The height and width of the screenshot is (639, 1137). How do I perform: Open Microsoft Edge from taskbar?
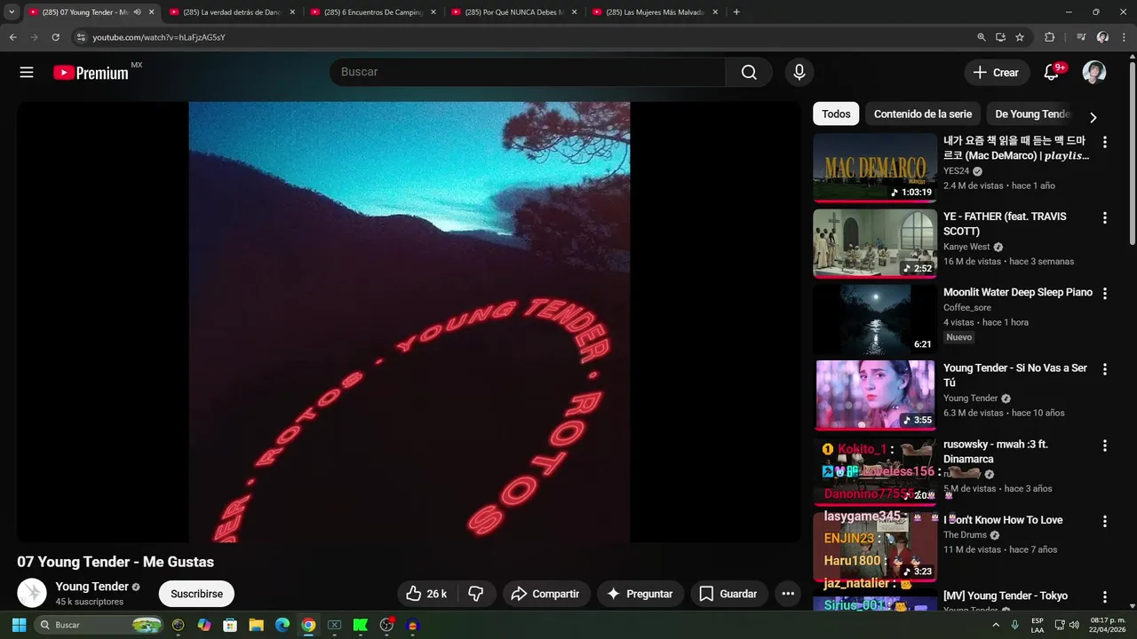tap(282, 625)
